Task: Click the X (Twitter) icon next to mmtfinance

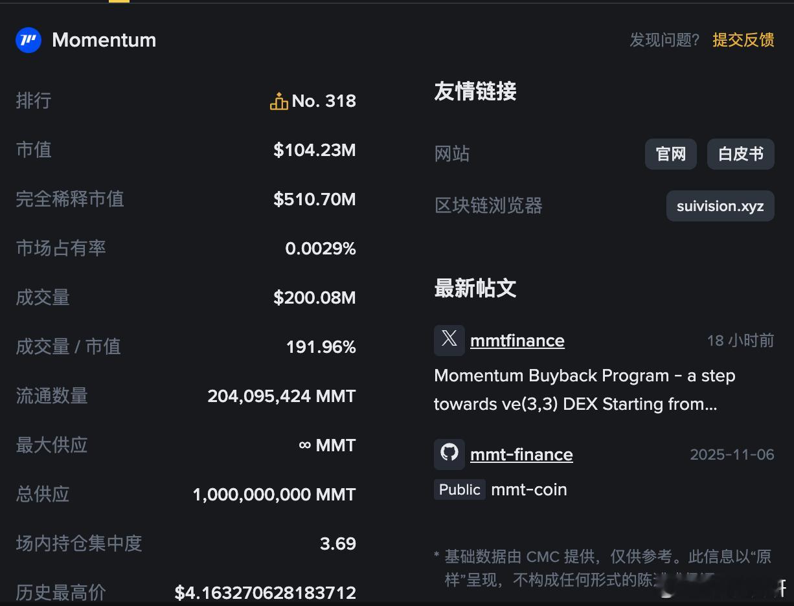Action: 448,340
